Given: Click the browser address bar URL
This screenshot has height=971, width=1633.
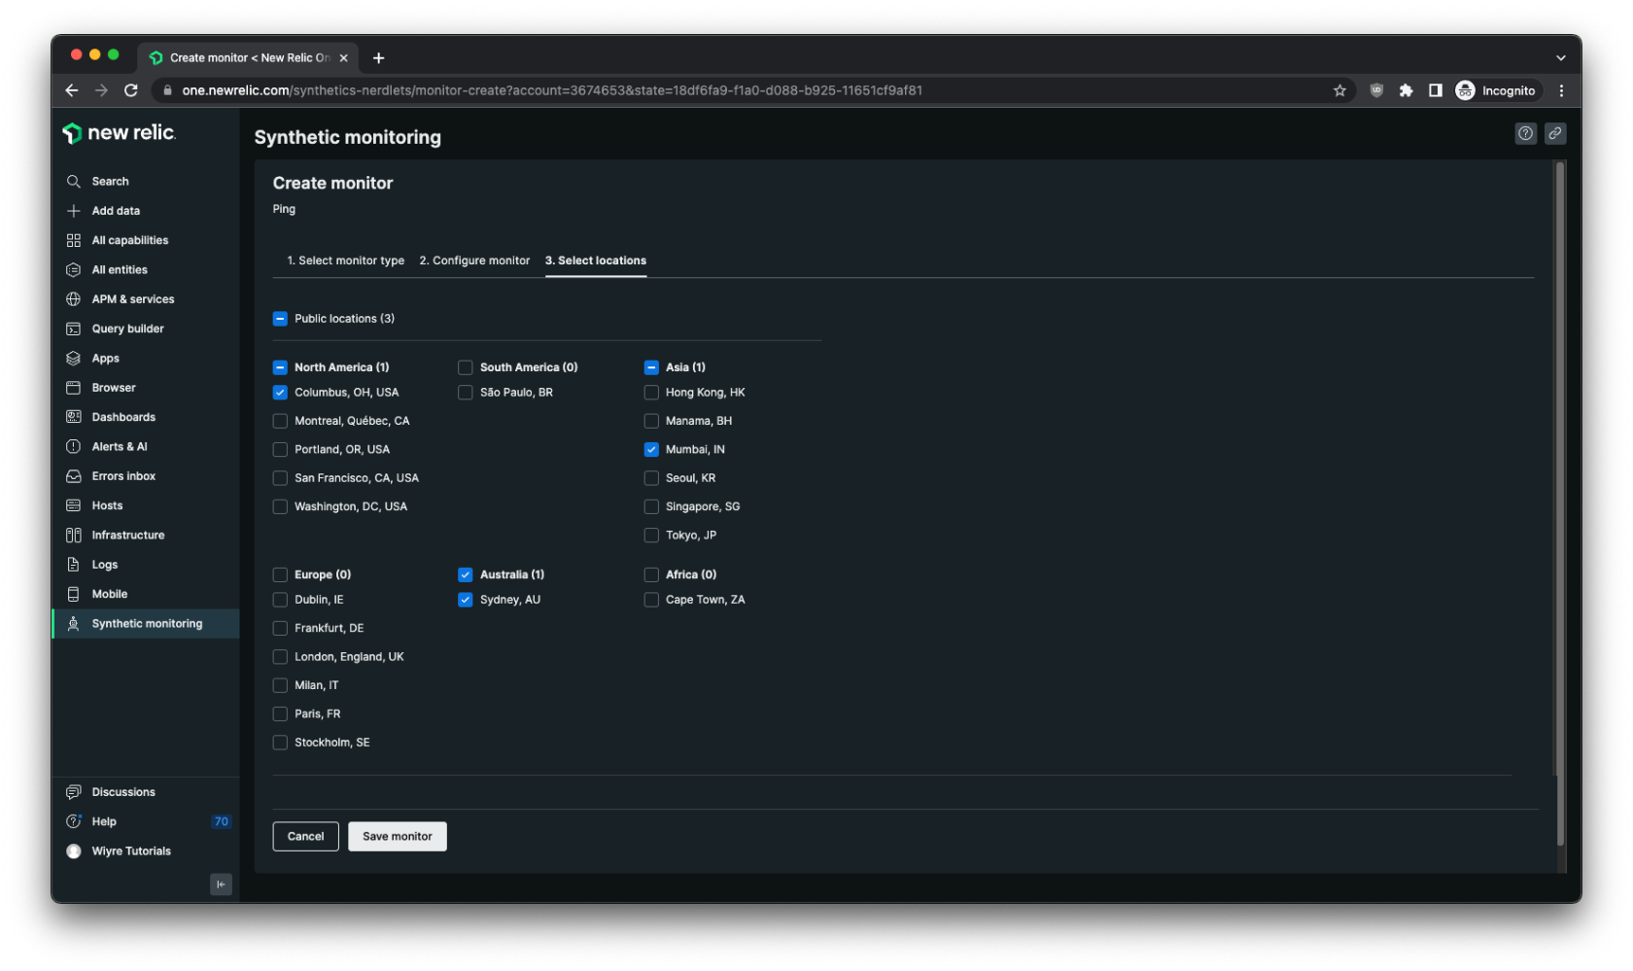Looking at the screenshot, I should click(551, 90).
